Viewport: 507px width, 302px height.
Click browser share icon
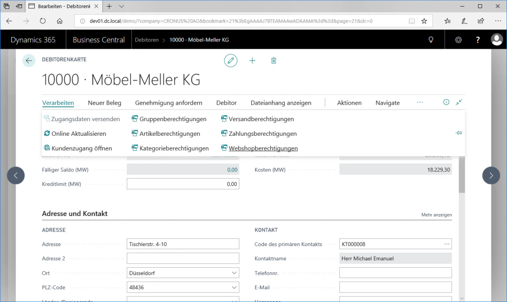coord(481,21)
